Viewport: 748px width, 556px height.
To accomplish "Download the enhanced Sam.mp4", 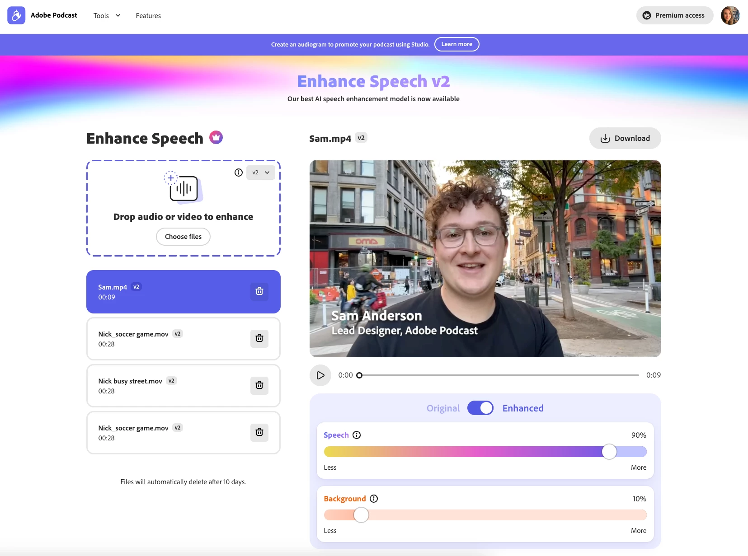I will point(625,138).
